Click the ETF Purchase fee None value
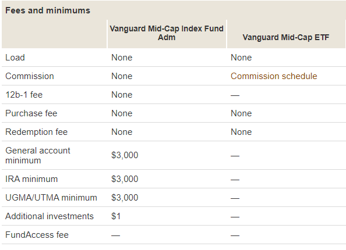The height and width of the screenshot is (250, 346). point(241,113)
